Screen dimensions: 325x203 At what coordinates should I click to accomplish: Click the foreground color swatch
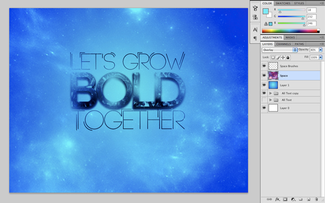click(265, 11)
